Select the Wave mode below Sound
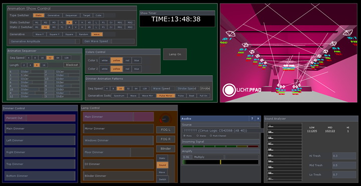 tap(162, 172)
